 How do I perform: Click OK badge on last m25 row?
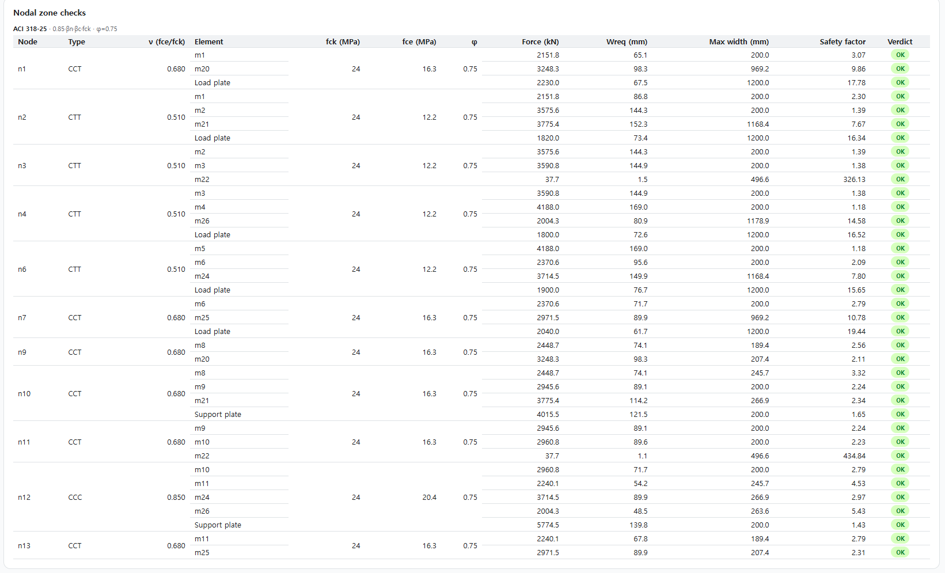pyautogui.click(x=900, y=552)
